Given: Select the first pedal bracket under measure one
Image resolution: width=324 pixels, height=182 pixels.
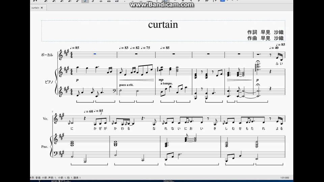Looking at the screenshot, I should [85, 101].
